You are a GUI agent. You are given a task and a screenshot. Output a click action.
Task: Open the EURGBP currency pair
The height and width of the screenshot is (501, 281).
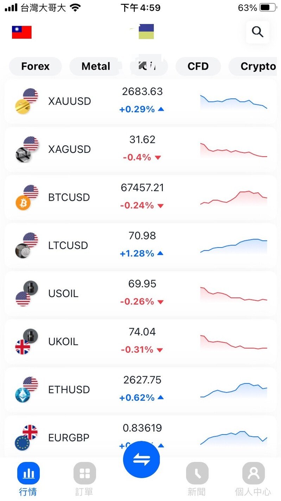(x=141, y=438)
